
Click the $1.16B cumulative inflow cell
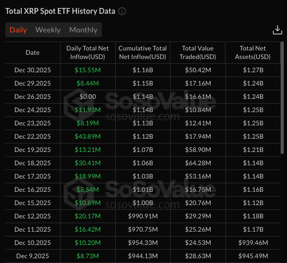[143, 70]
